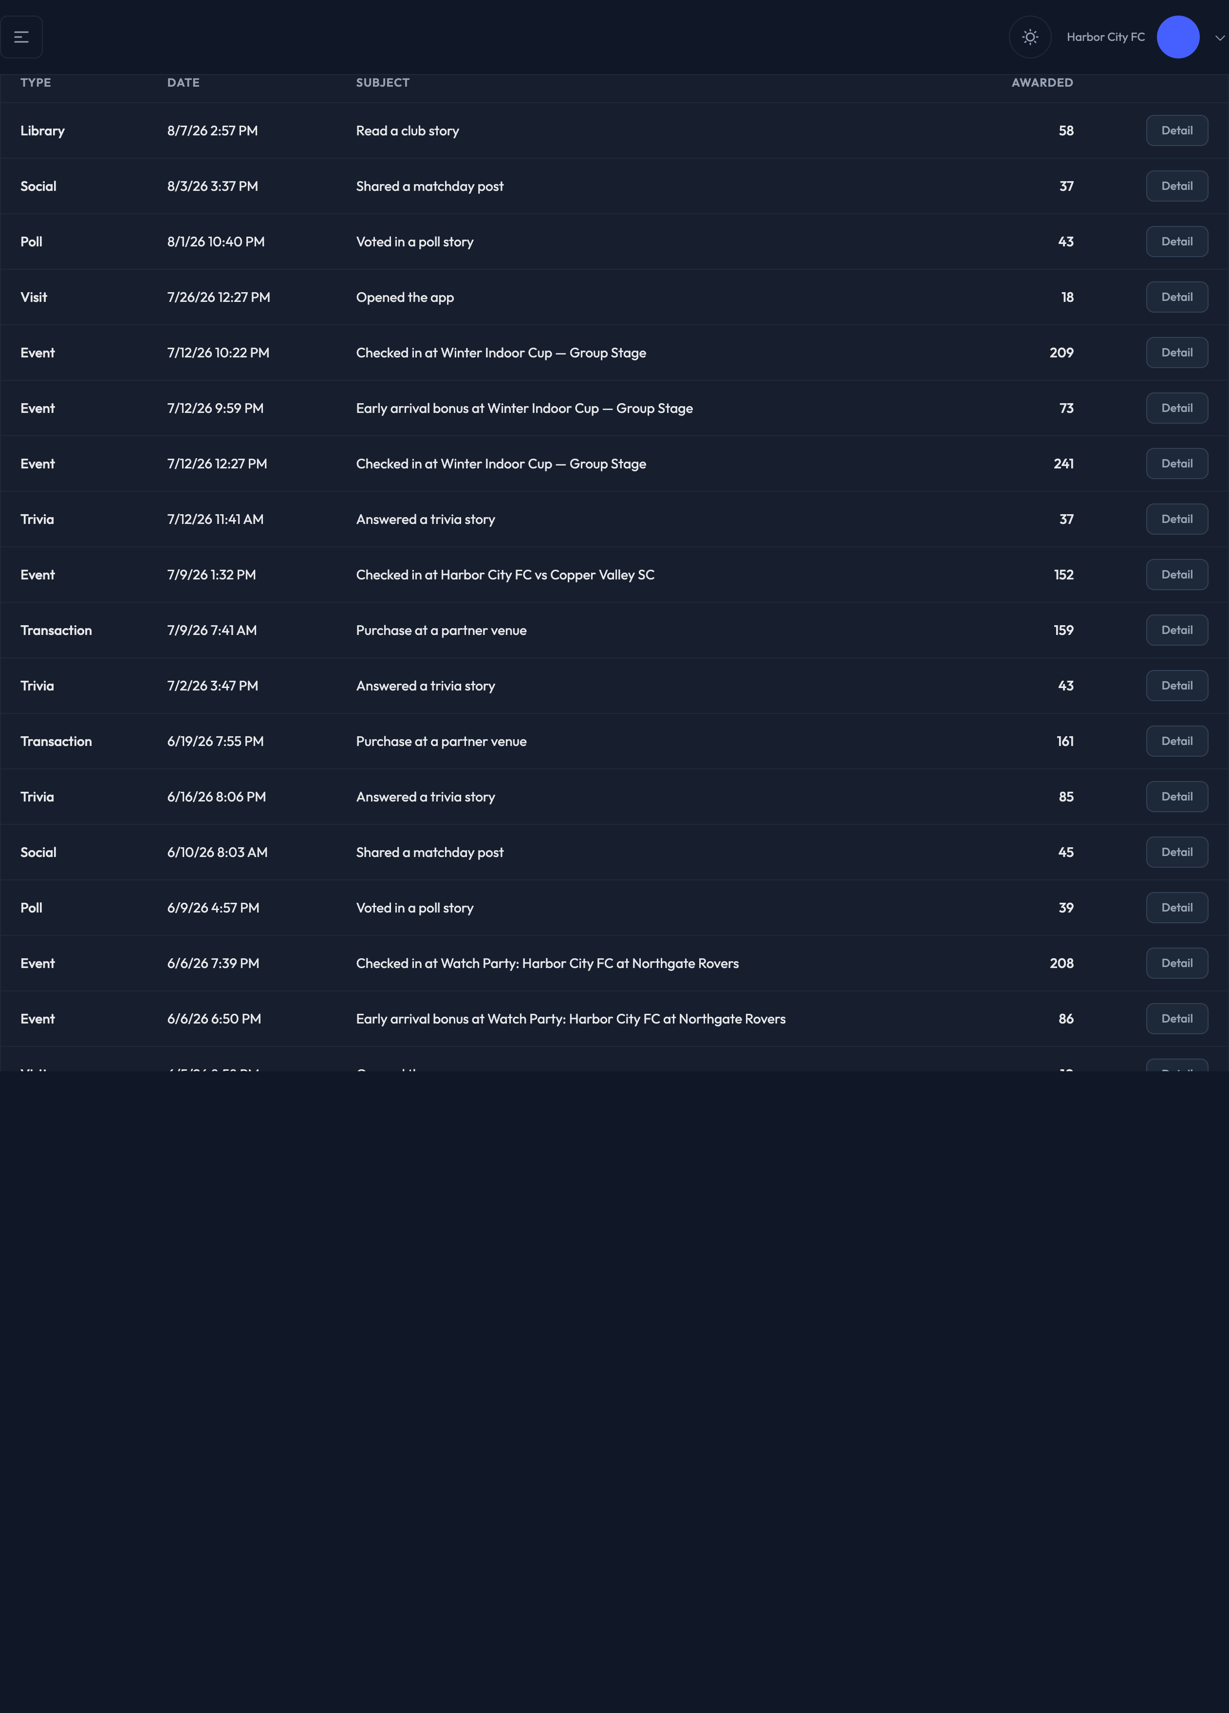
Task: View Detail for 6/9/26 poll vote
Action: (x=1176, y=908)
